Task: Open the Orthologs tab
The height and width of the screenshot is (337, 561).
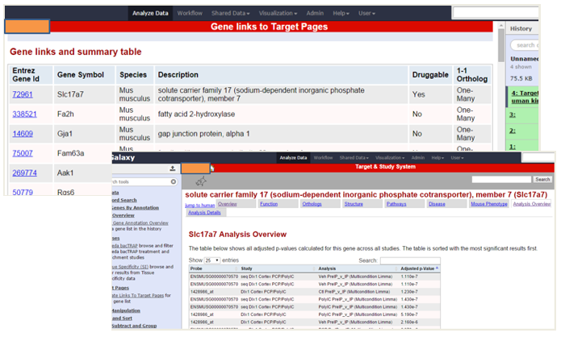Action: coord(312,205)
